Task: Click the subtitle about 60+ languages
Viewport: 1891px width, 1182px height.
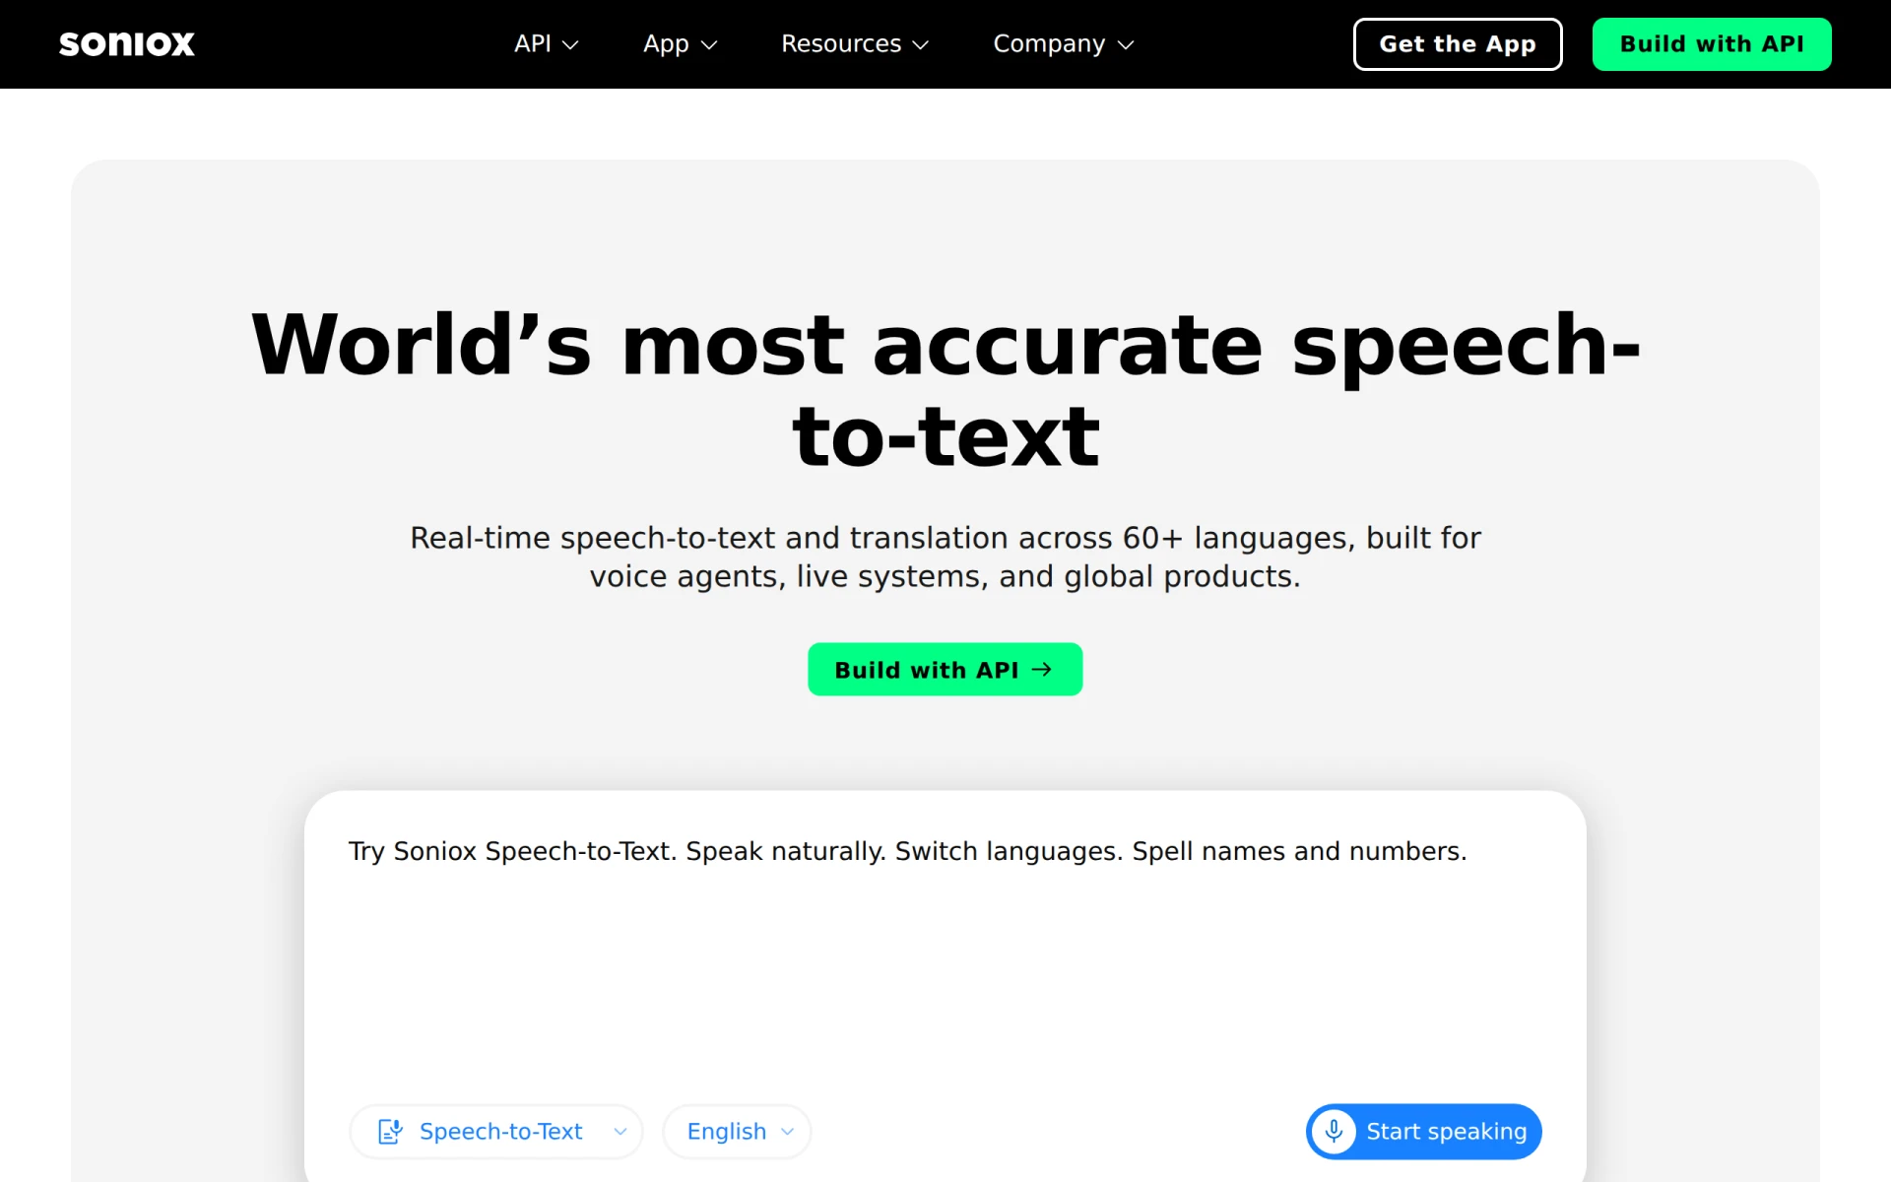Action: pos(945,557)
